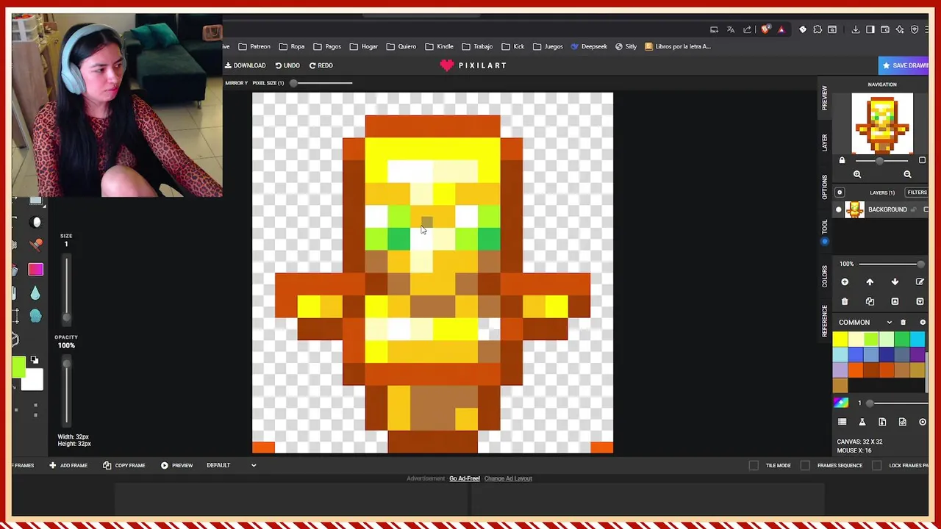Select the pink gradient tool

pyautogui.click(x=36, y=270)
